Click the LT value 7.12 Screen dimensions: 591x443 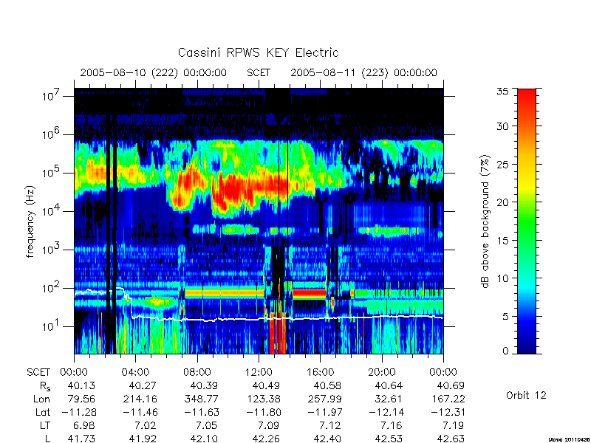329,425
